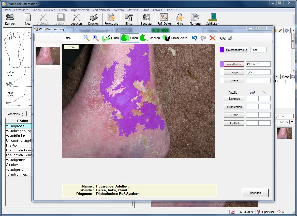Click the Wundfläche 49,53 cm² field
Image resolution: width=297 pixels, height=216 pixels.
tap(258, 64)
